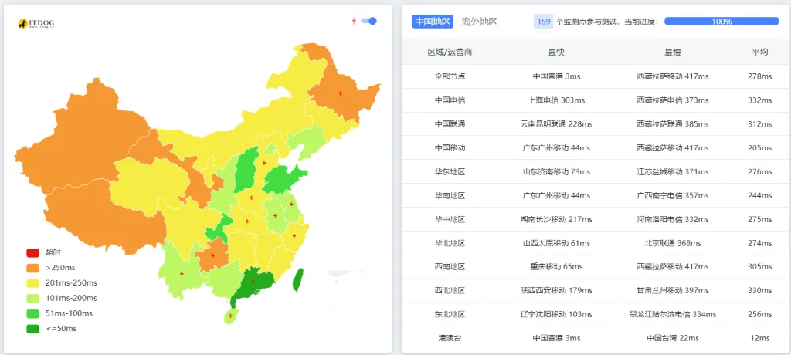Click Taiwan island on the map

point(299,280)
